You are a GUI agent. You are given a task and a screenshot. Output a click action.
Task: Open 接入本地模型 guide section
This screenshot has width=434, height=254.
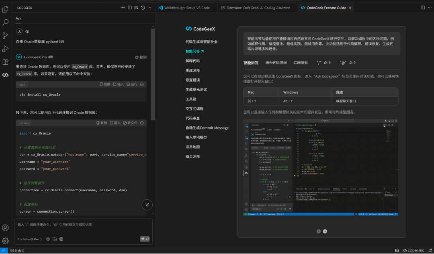[196, 137]
